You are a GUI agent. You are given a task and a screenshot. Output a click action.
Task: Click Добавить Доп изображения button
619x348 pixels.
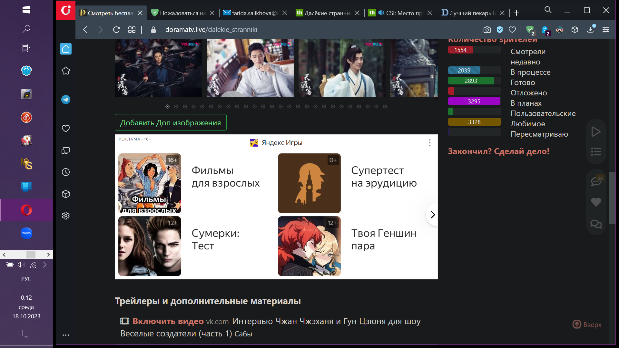pyautogui.click(x=171, y=122)
